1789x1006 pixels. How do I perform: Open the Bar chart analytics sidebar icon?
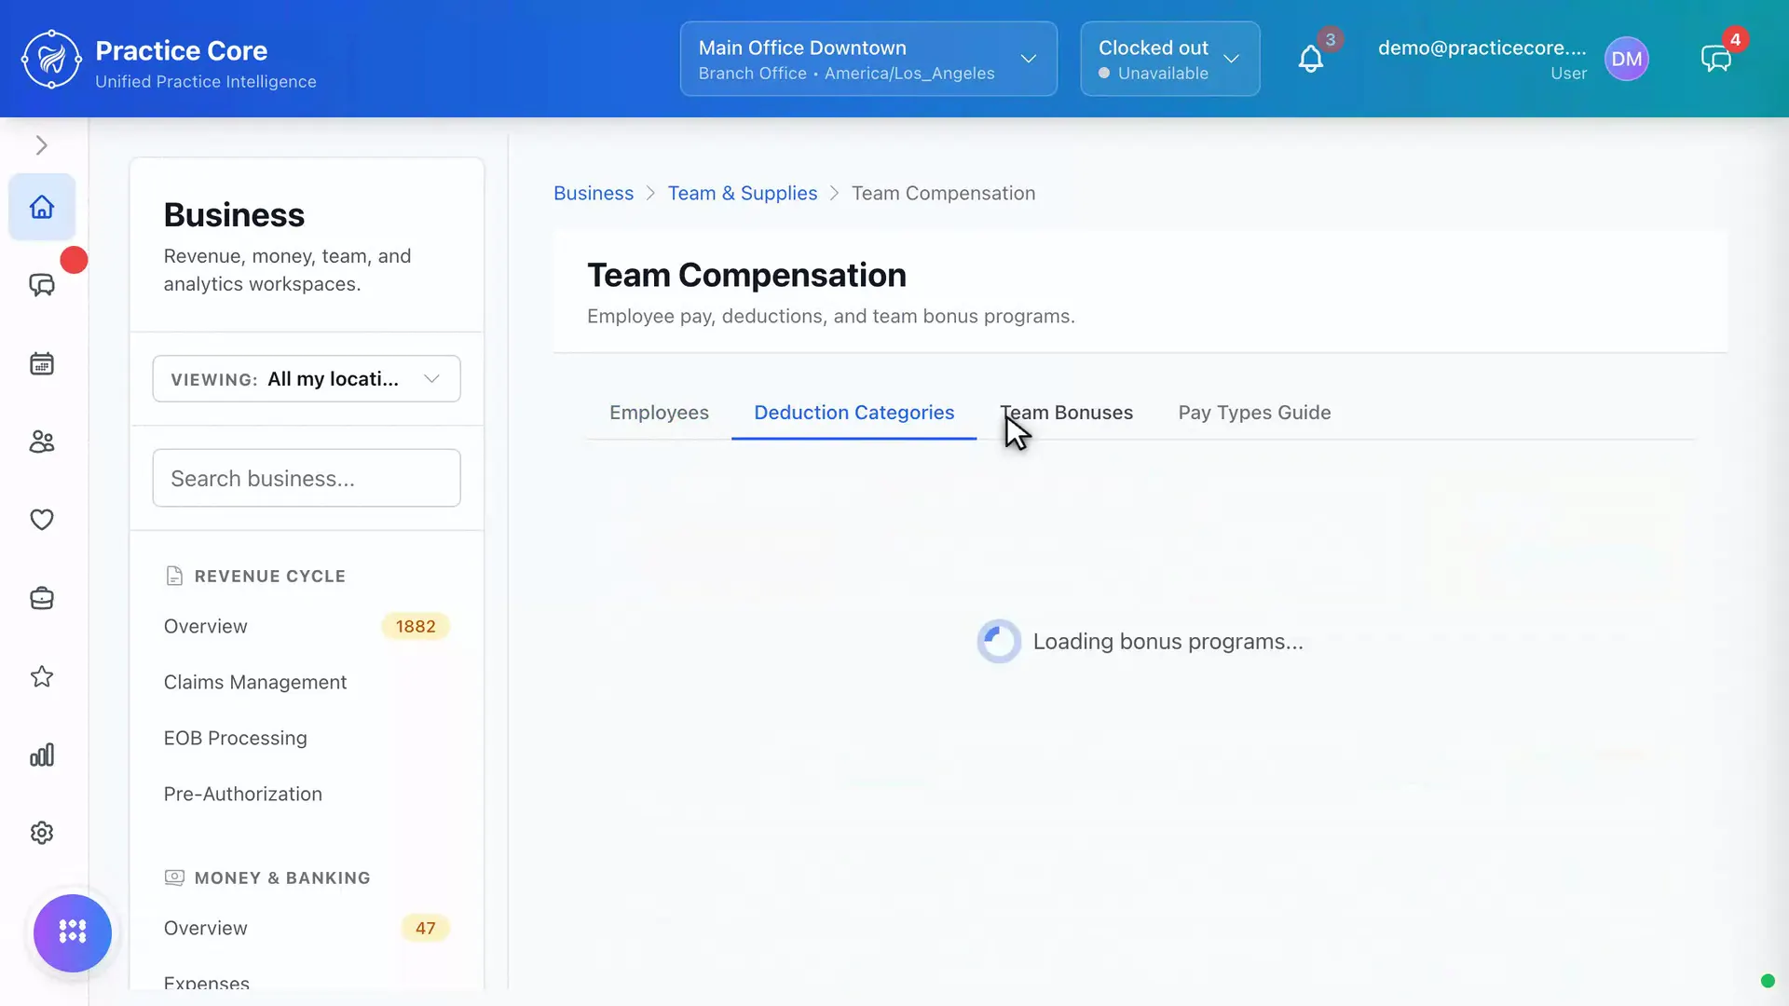42,754
